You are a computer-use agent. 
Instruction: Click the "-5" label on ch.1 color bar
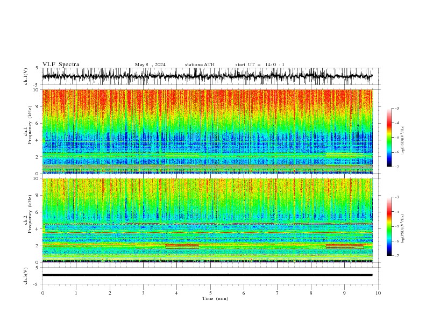pyautogui.click(x=396, y=138)
